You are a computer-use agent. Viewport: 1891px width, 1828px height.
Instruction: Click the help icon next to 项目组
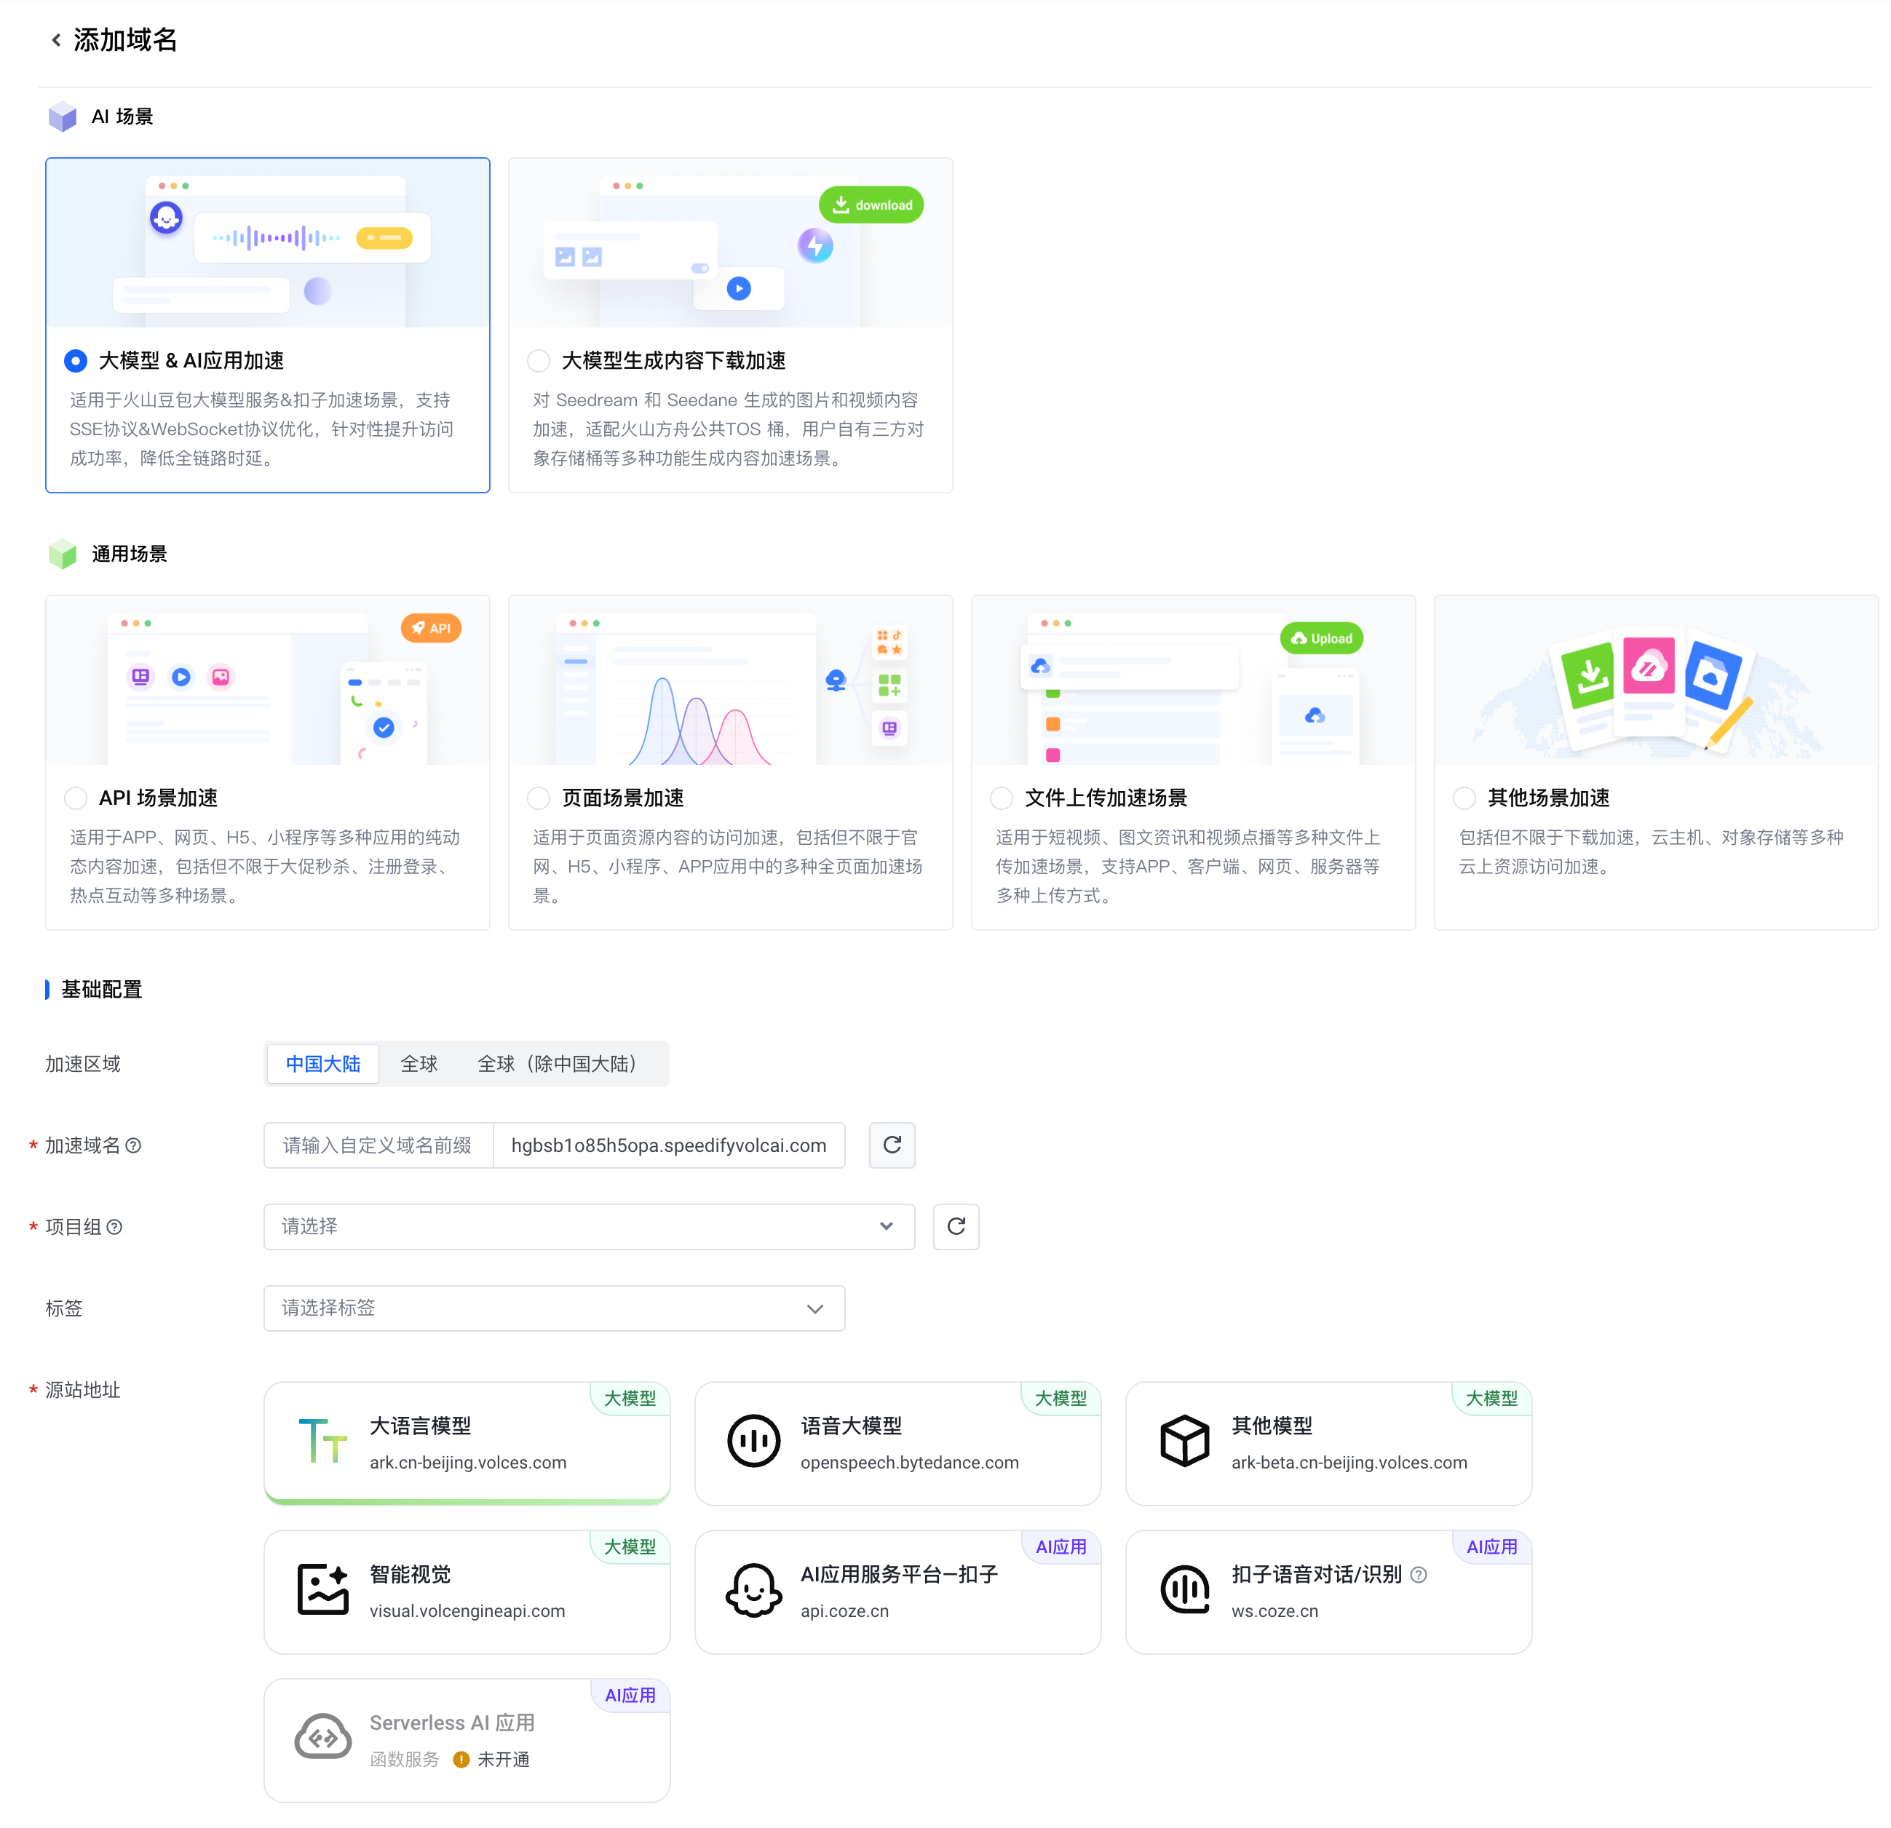[x=115, y=1227]
